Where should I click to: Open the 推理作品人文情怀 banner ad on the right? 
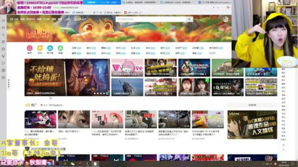pos(252,125)
